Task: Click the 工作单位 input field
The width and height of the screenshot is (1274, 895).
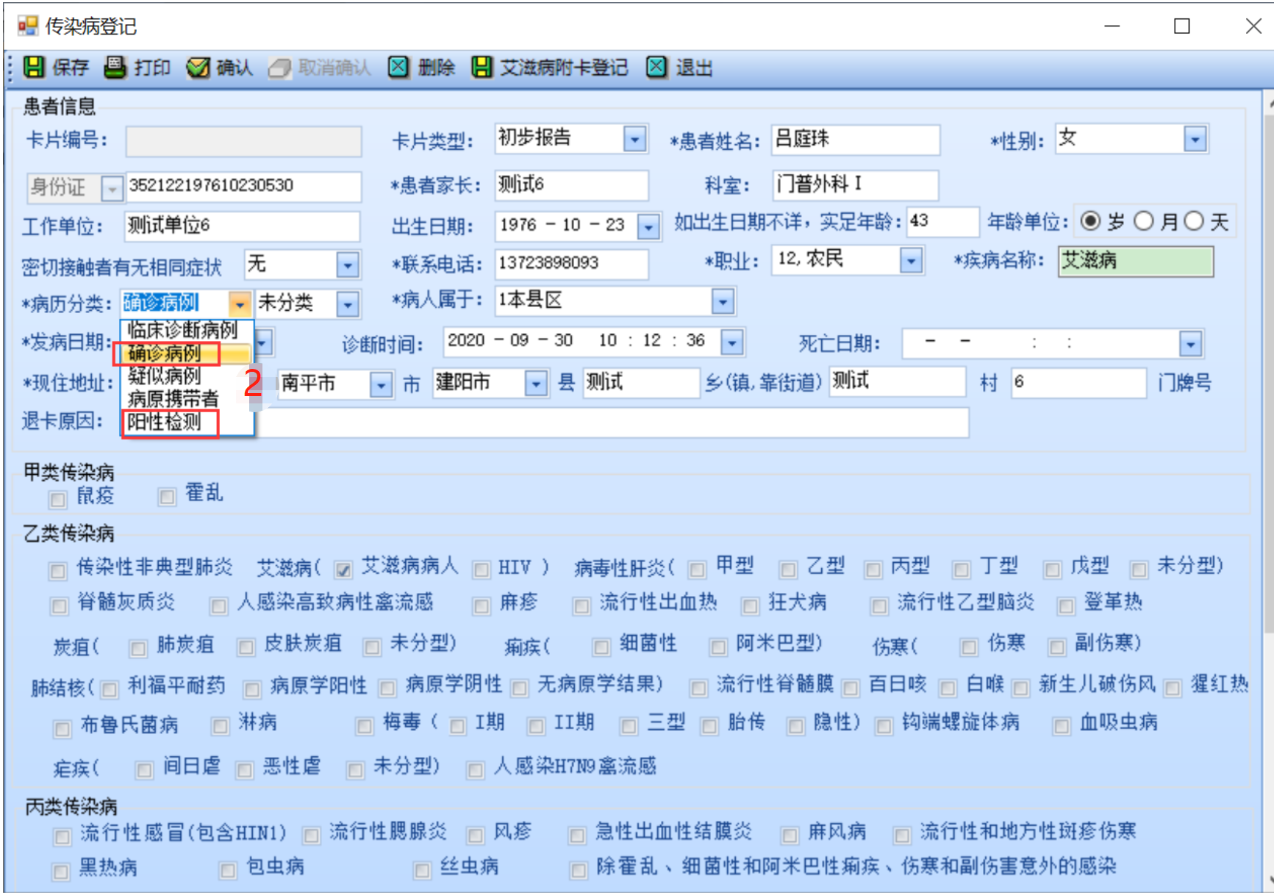Action: tap(243, 226)
